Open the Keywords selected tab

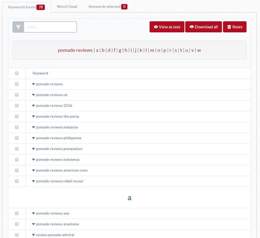[104, 7]
